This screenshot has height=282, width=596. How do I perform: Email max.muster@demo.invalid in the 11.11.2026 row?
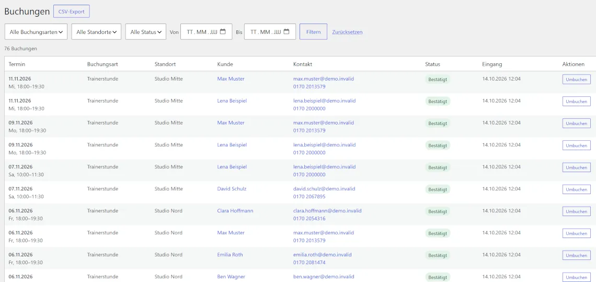pyautogui.click(x=324, y=79)
